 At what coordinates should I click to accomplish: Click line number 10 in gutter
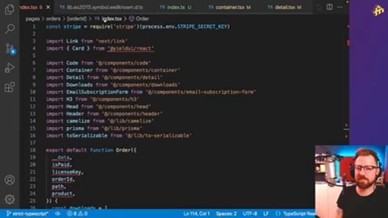(33, 92)
